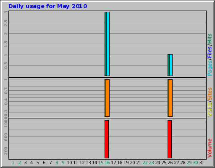
Task: Click the green Hits bar for day 16
Action: coord(105,44)
